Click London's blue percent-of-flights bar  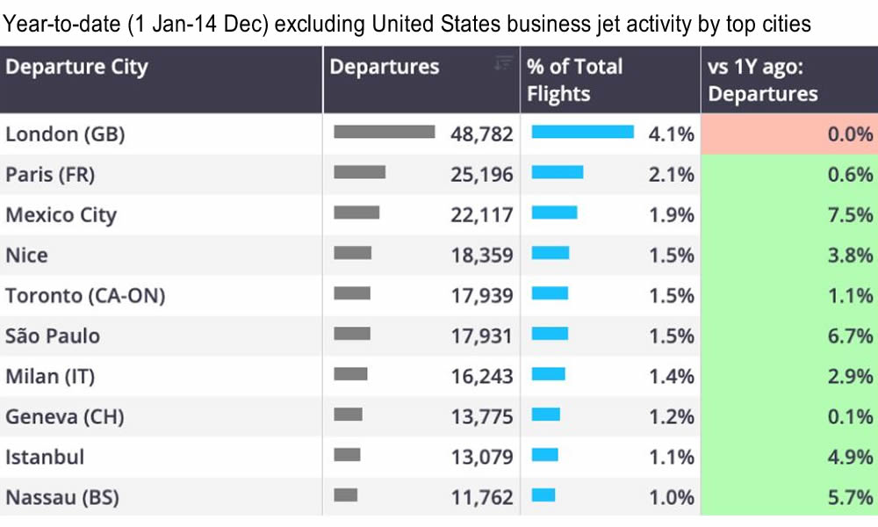(582, 132)
